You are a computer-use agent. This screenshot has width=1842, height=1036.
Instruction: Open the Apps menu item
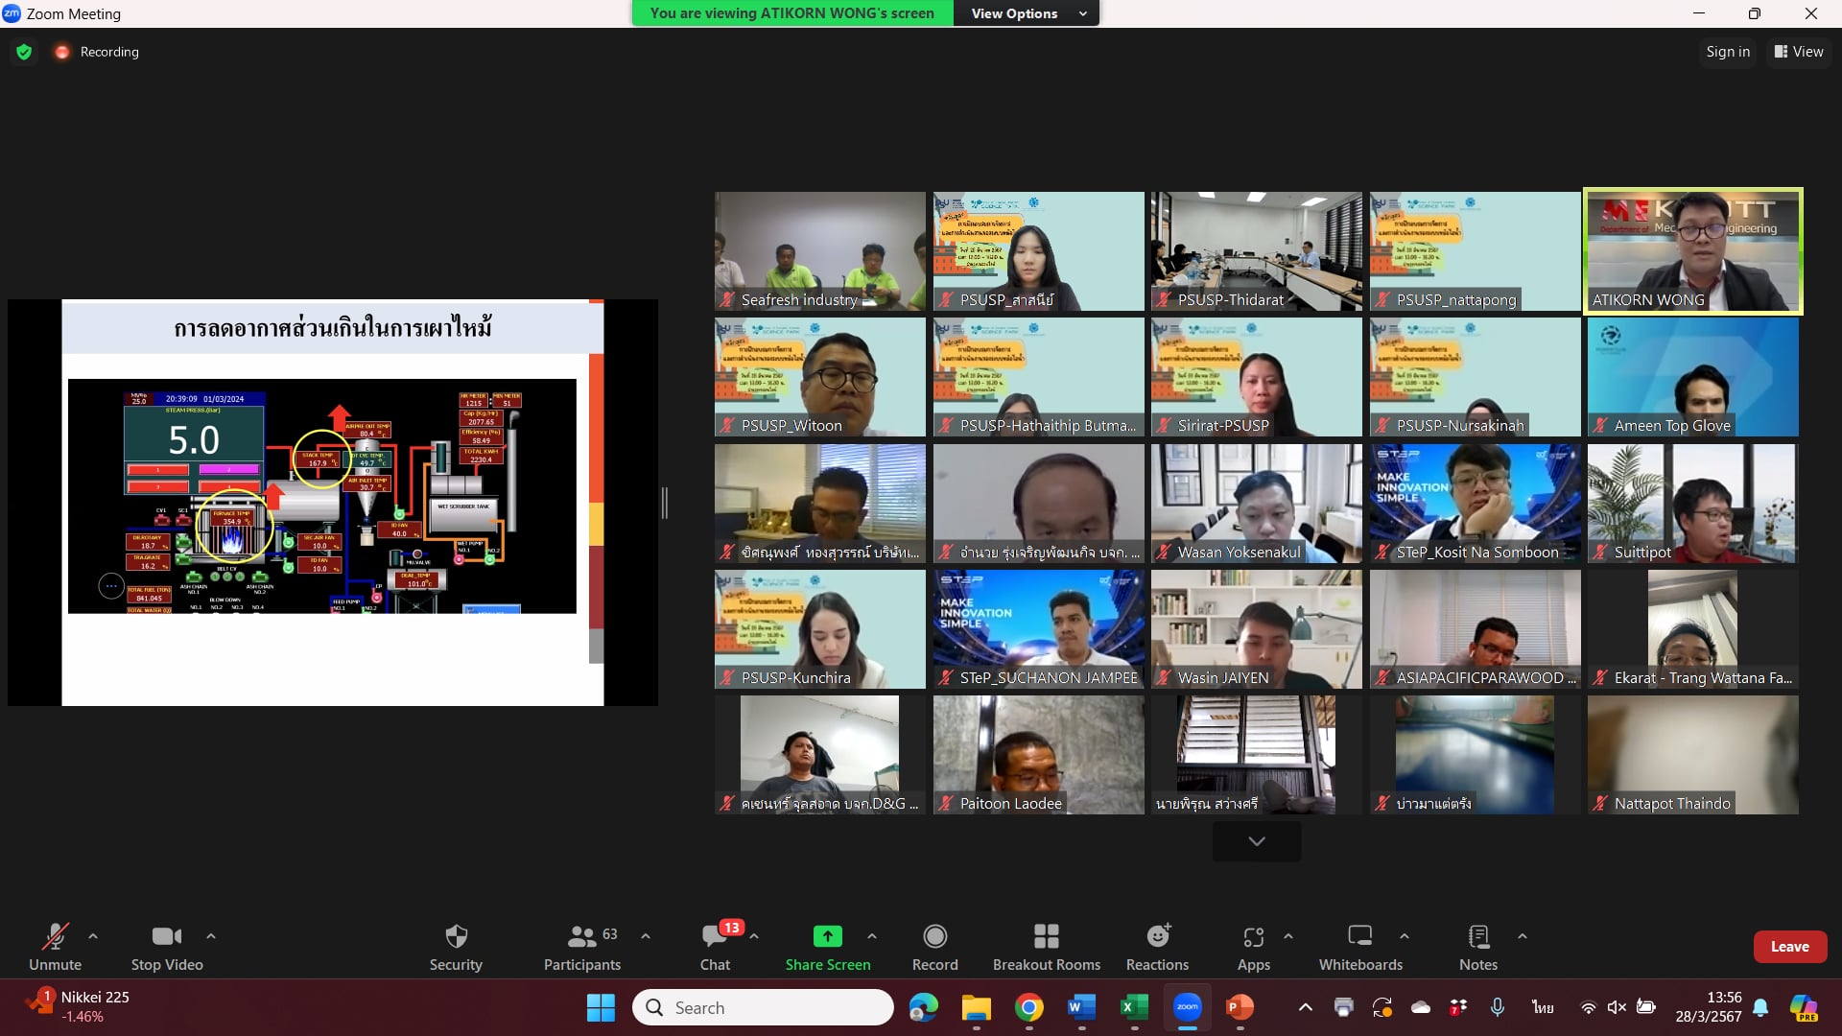click(1253, 946)
